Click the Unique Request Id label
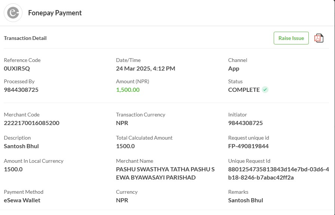The image size is (335, 215). [249, 161]
